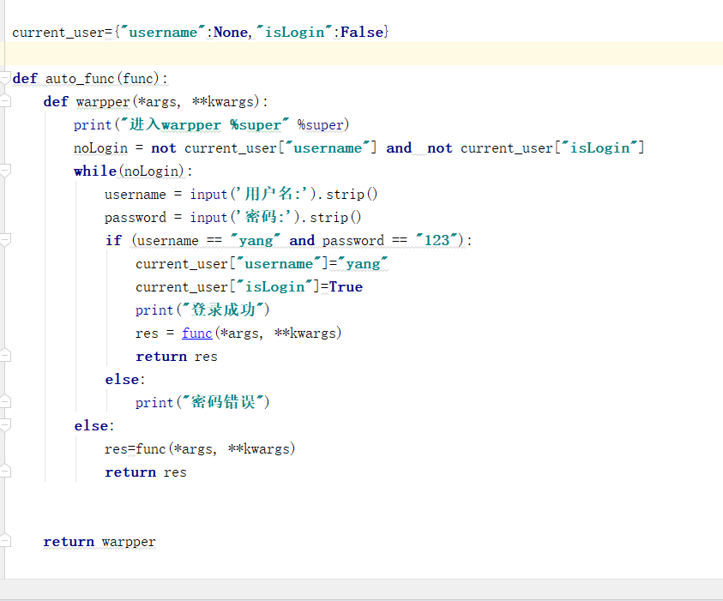The image size is (723, 601).
Task: Collapse the if username == "yang" fold marker
Action: [5, 240]
